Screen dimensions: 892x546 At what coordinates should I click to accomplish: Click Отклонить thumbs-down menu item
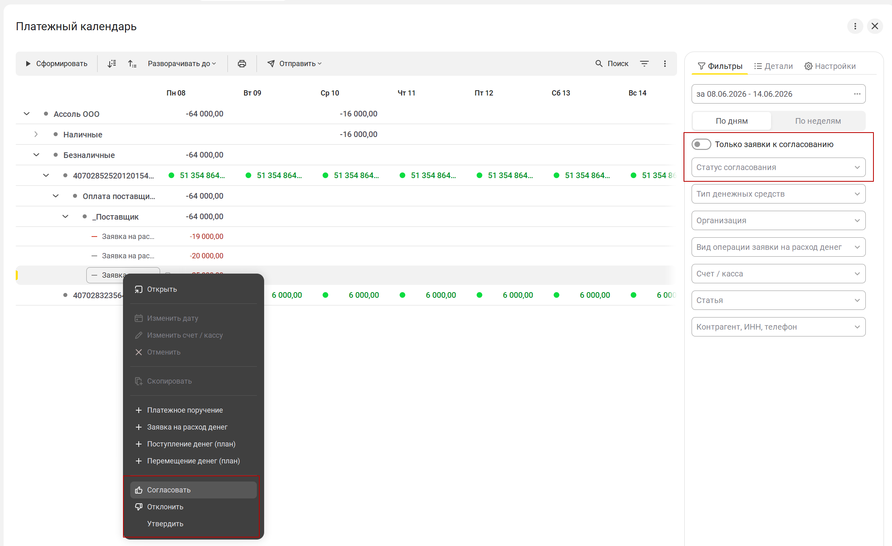194,507
